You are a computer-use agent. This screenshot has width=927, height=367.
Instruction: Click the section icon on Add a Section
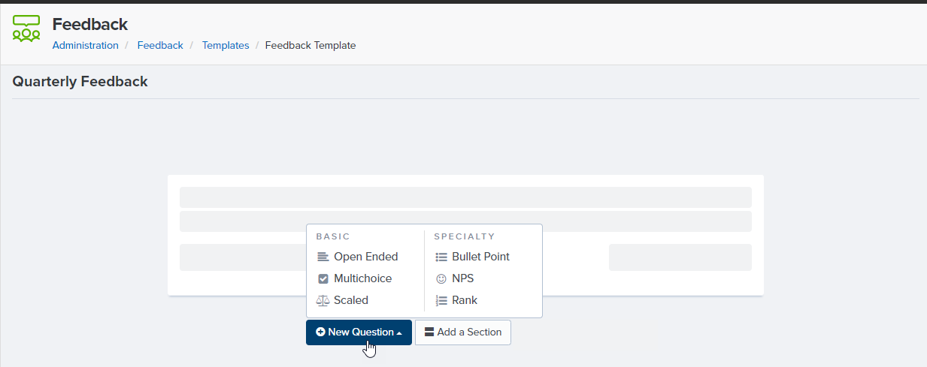[429, 332]
